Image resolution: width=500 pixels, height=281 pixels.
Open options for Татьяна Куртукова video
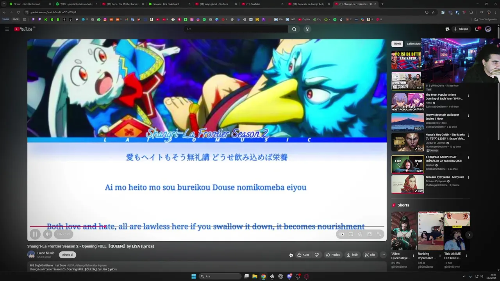[x=468, y=177]
